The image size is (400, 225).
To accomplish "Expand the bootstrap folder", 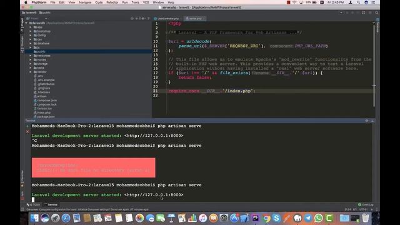I will coord(31,31).
